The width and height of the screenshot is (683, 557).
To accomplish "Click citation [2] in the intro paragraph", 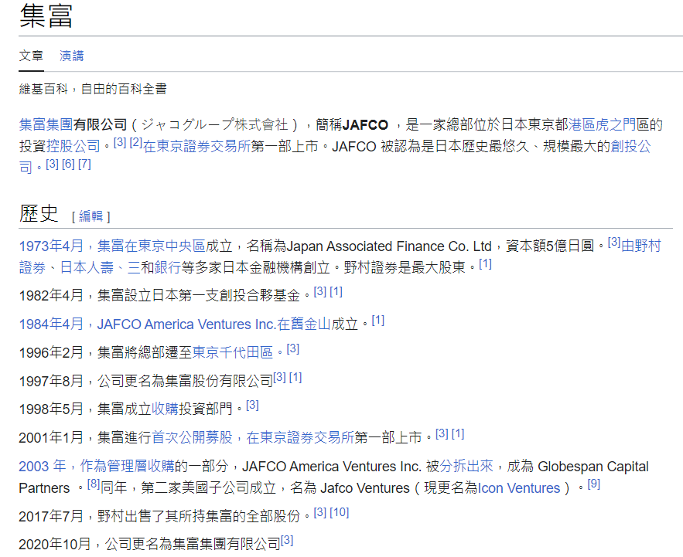I will pos(136,142).
